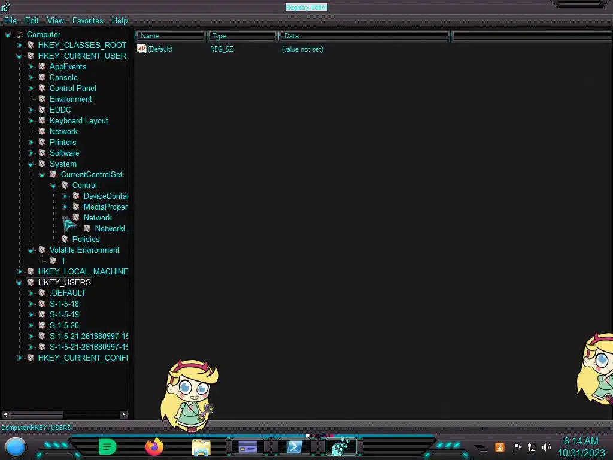The height and width of the screenshot is (460, 613).
Task: Sort by the Data column header
Action: [x=364, y=36]
